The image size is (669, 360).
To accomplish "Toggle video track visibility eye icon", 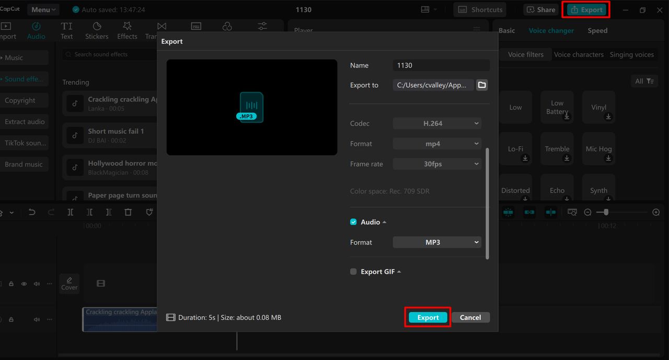I will [24, 284].
